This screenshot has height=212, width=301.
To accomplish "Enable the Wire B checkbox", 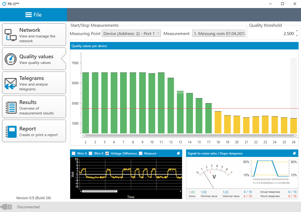I will [91, 153].
